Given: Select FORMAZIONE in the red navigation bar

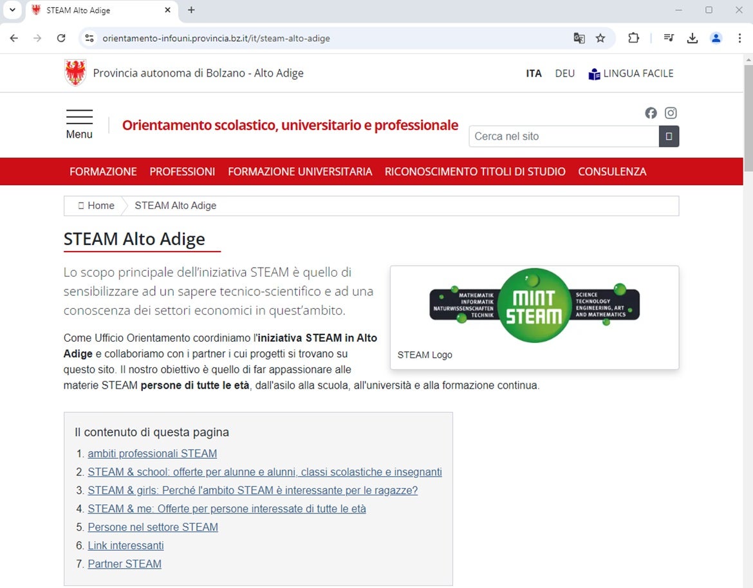Looking at the screenshot, I should (103, 171).
